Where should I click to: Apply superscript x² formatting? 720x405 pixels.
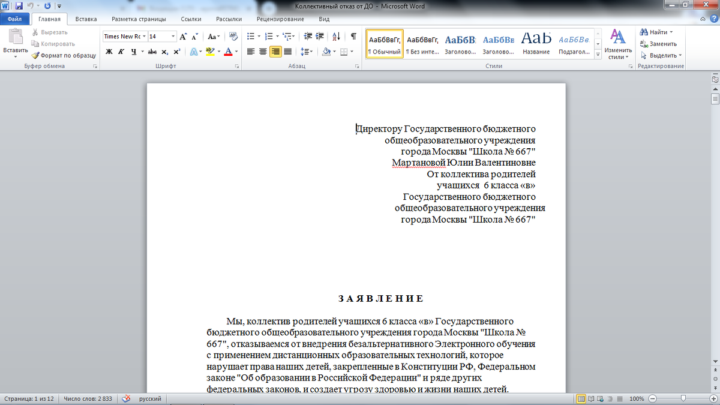tap(176, 52)
